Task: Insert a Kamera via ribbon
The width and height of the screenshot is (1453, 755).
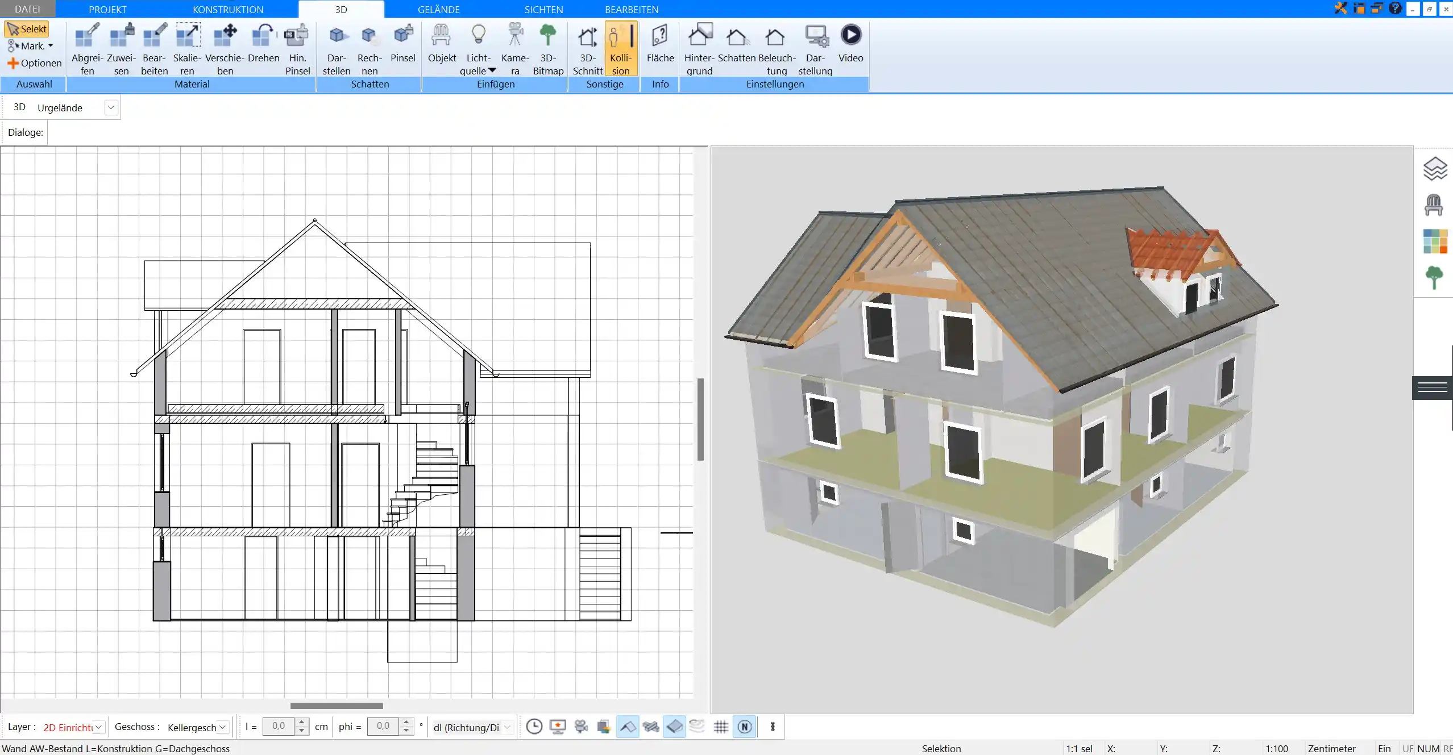Action: click(x=515, y=49)
